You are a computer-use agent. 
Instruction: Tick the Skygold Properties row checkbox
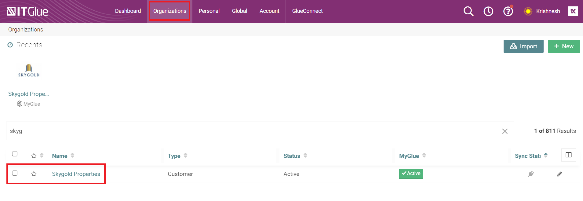[15, 173]
